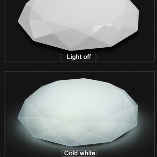Click the dark background above the lit lamp

click(79, 75)
